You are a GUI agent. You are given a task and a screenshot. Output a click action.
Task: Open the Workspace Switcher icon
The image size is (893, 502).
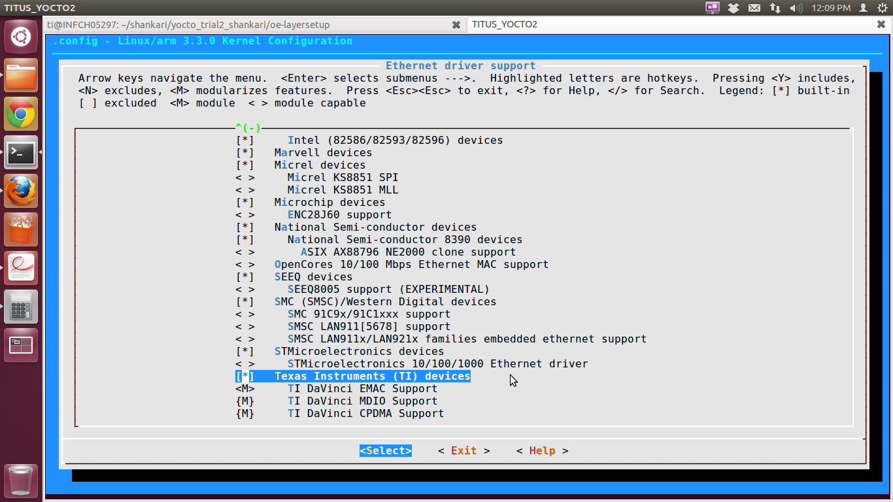tap(21, 346)
